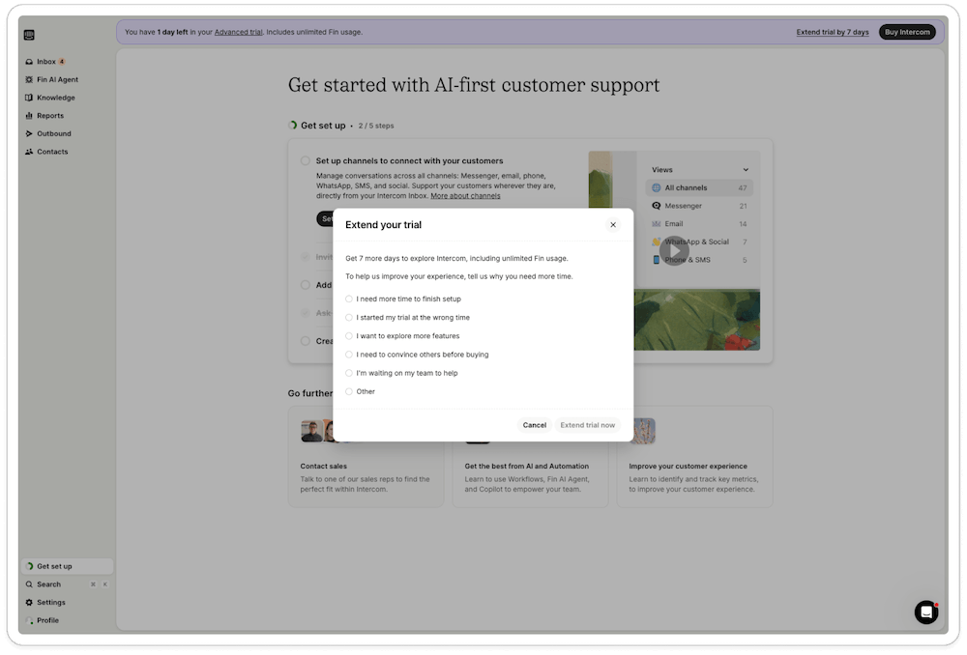Open the Contact sales card
The height and width of the screenshot is (655, 967).
366,457
